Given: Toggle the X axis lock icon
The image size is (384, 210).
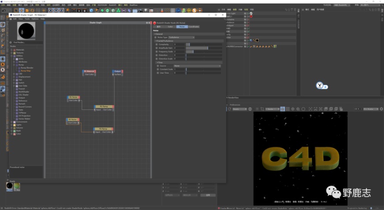Looking at the screenshot, I should point(50,11).
